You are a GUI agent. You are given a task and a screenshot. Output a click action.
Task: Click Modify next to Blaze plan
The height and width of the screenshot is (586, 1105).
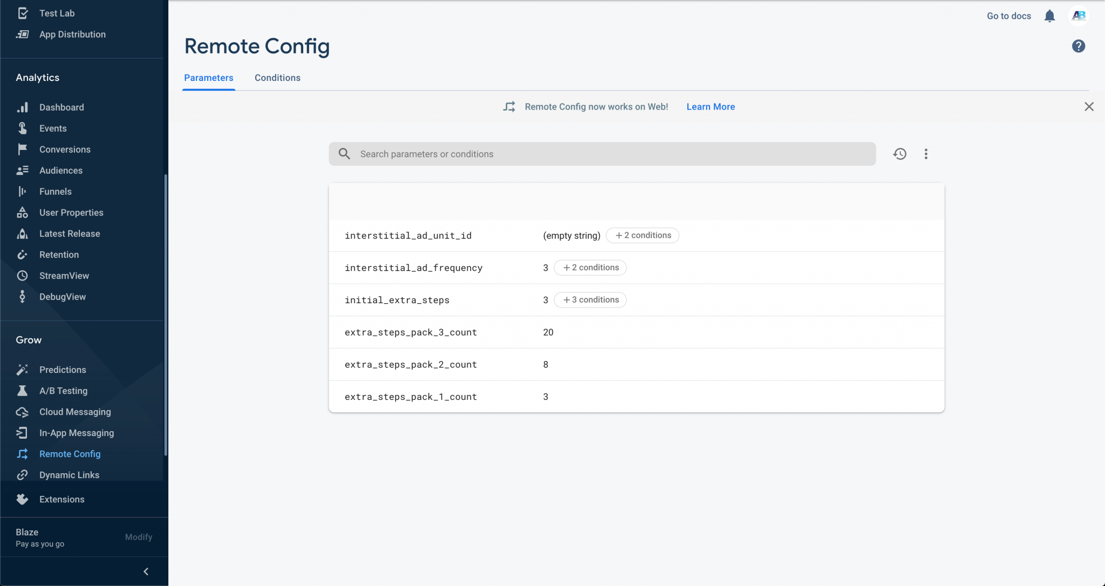(139, 537)
